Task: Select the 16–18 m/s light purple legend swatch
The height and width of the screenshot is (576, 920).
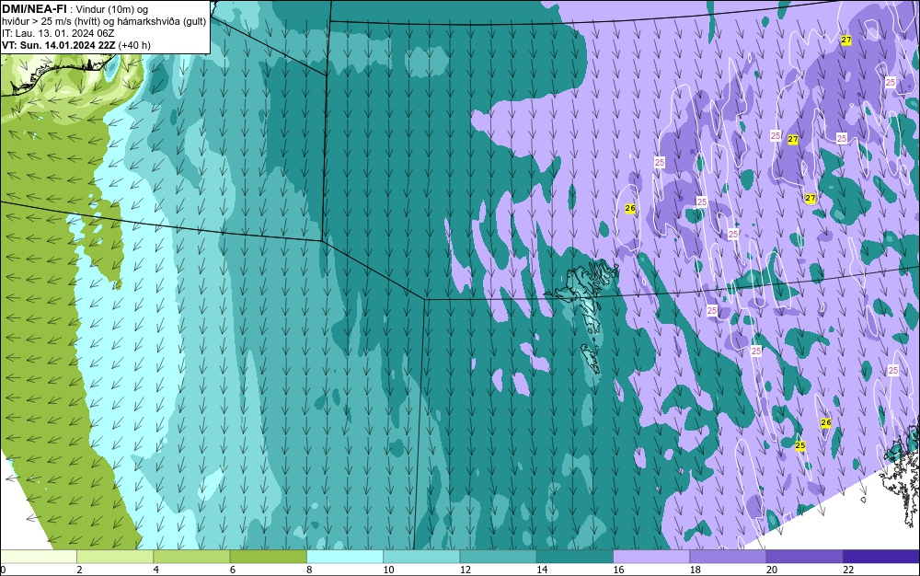Action: click(651, 556)
